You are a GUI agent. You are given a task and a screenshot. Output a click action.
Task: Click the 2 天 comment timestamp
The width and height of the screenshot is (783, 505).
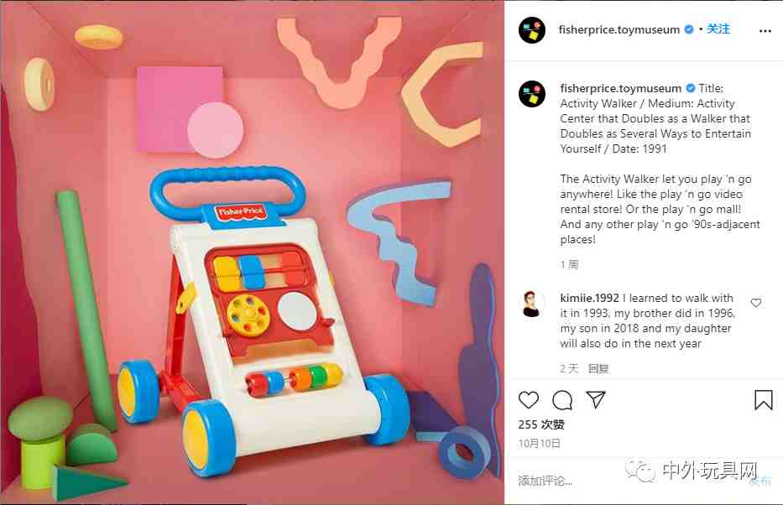click(x=569, y=369)
